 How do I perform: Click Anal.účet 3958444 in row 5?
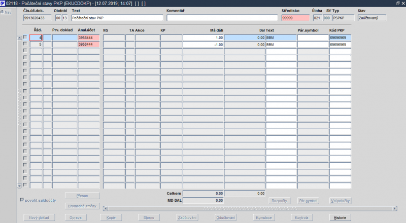click(x=88, y=45)
